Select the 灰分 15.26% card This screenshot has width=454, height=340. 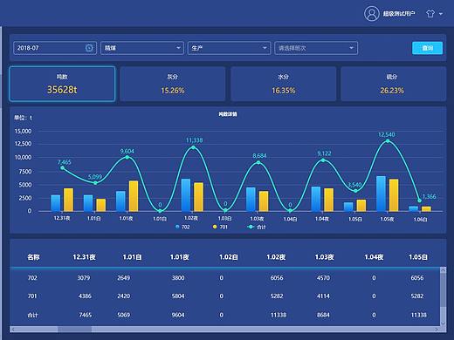173,84
